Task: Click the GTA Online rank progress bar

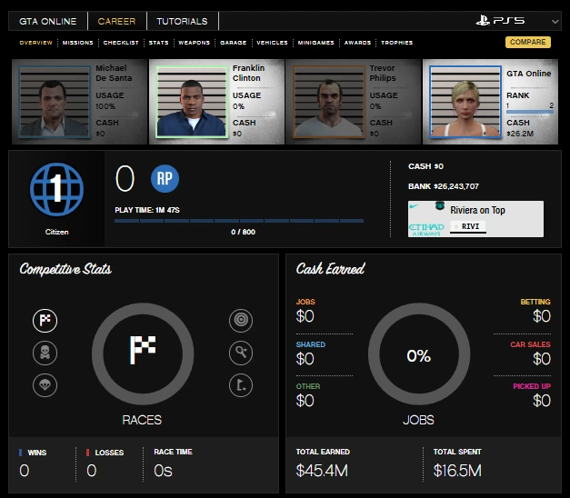Action: (x=530, y=112)
